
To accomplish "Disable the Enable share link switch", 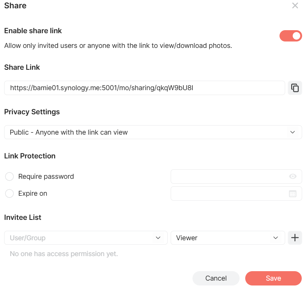I will (290, 36).
